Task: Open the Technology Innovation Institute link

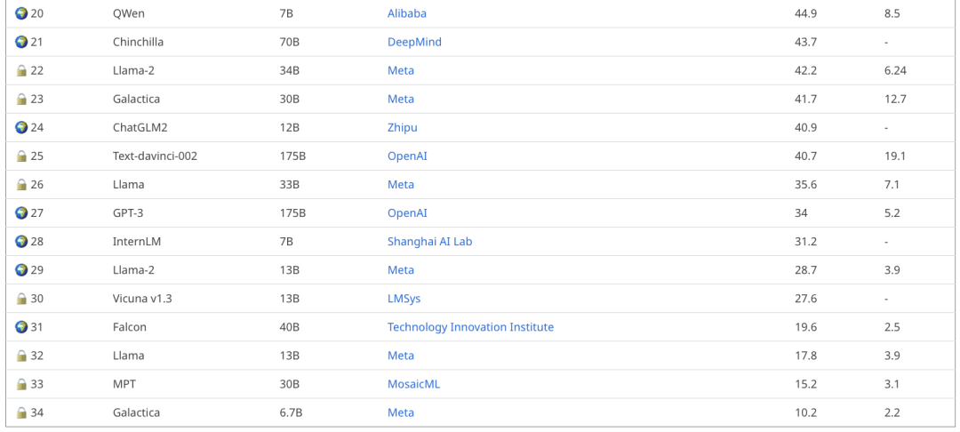Action: 470,327
